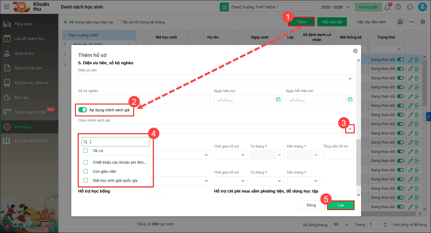Image resolution: width=431 pixels, height=233 pixels.
Task: Close the Thêm hồ sơ dialog
Action: [x=355, y=51]
